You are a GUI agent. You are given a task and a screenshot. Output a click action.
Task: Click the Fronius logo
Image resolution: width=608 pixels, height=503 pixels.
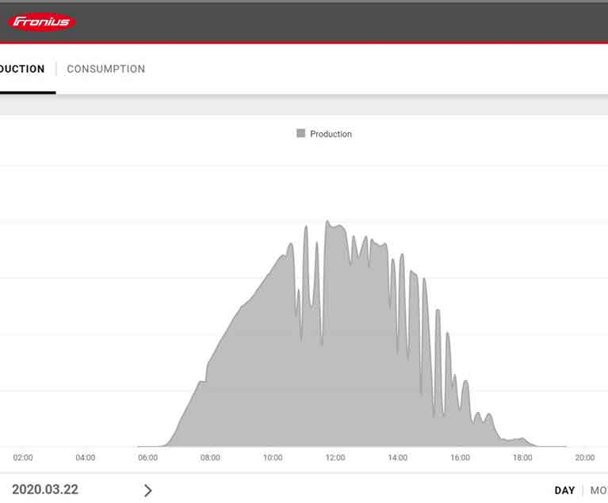coord(41,21)
